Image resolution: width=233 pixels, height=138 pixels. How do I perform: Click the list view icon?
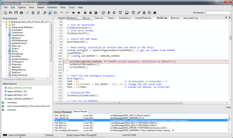55,13
